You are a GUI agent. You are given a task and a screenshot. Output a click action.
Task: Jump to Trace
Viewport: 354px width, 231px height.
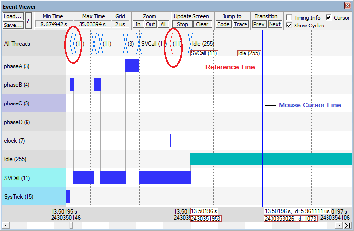coord(241,24)
